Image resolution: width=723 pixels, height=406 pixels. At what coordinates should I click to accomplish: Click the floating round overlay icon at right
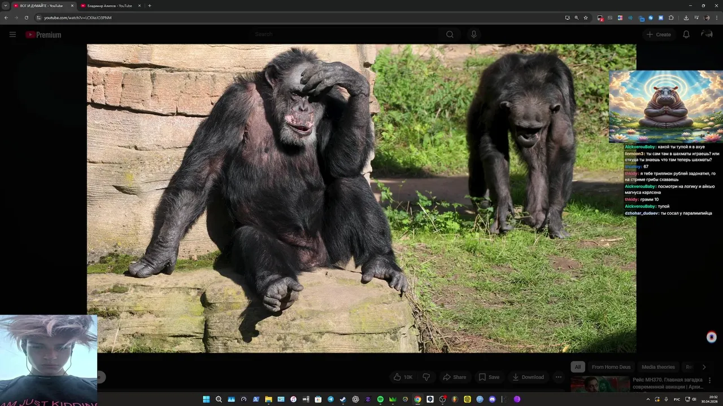coord(712,337)
